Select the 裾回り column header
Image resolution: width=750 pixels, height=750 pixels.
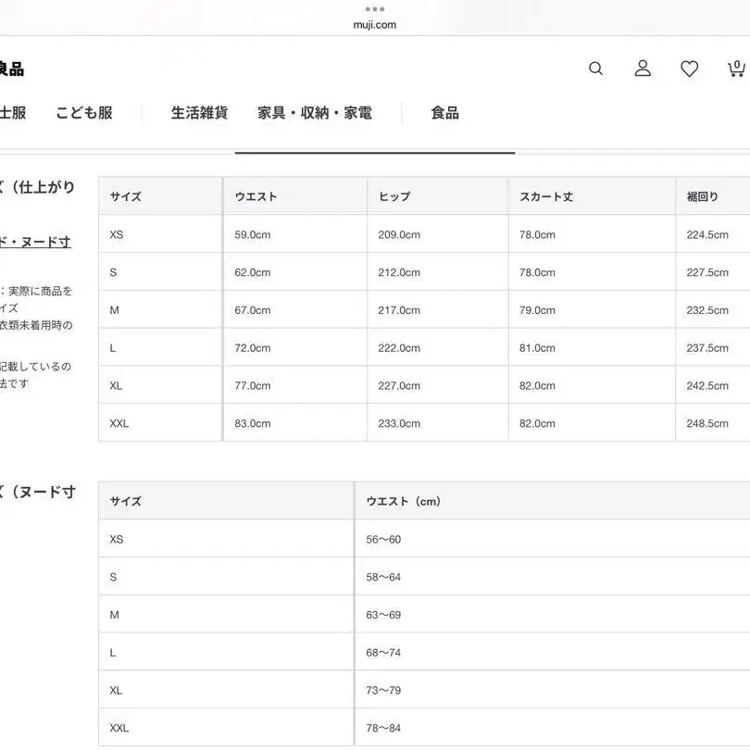pyautogui.click(x=713, y=196)
